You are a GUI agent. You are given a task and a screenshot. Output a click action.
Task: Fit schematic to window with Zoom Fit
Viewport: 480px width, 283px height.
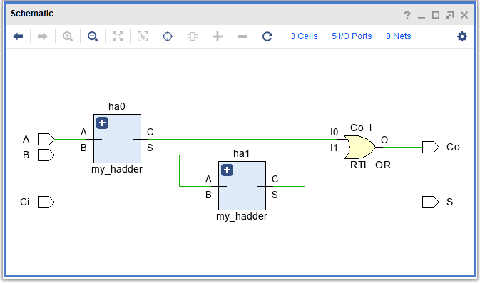(x=118, y=36)
